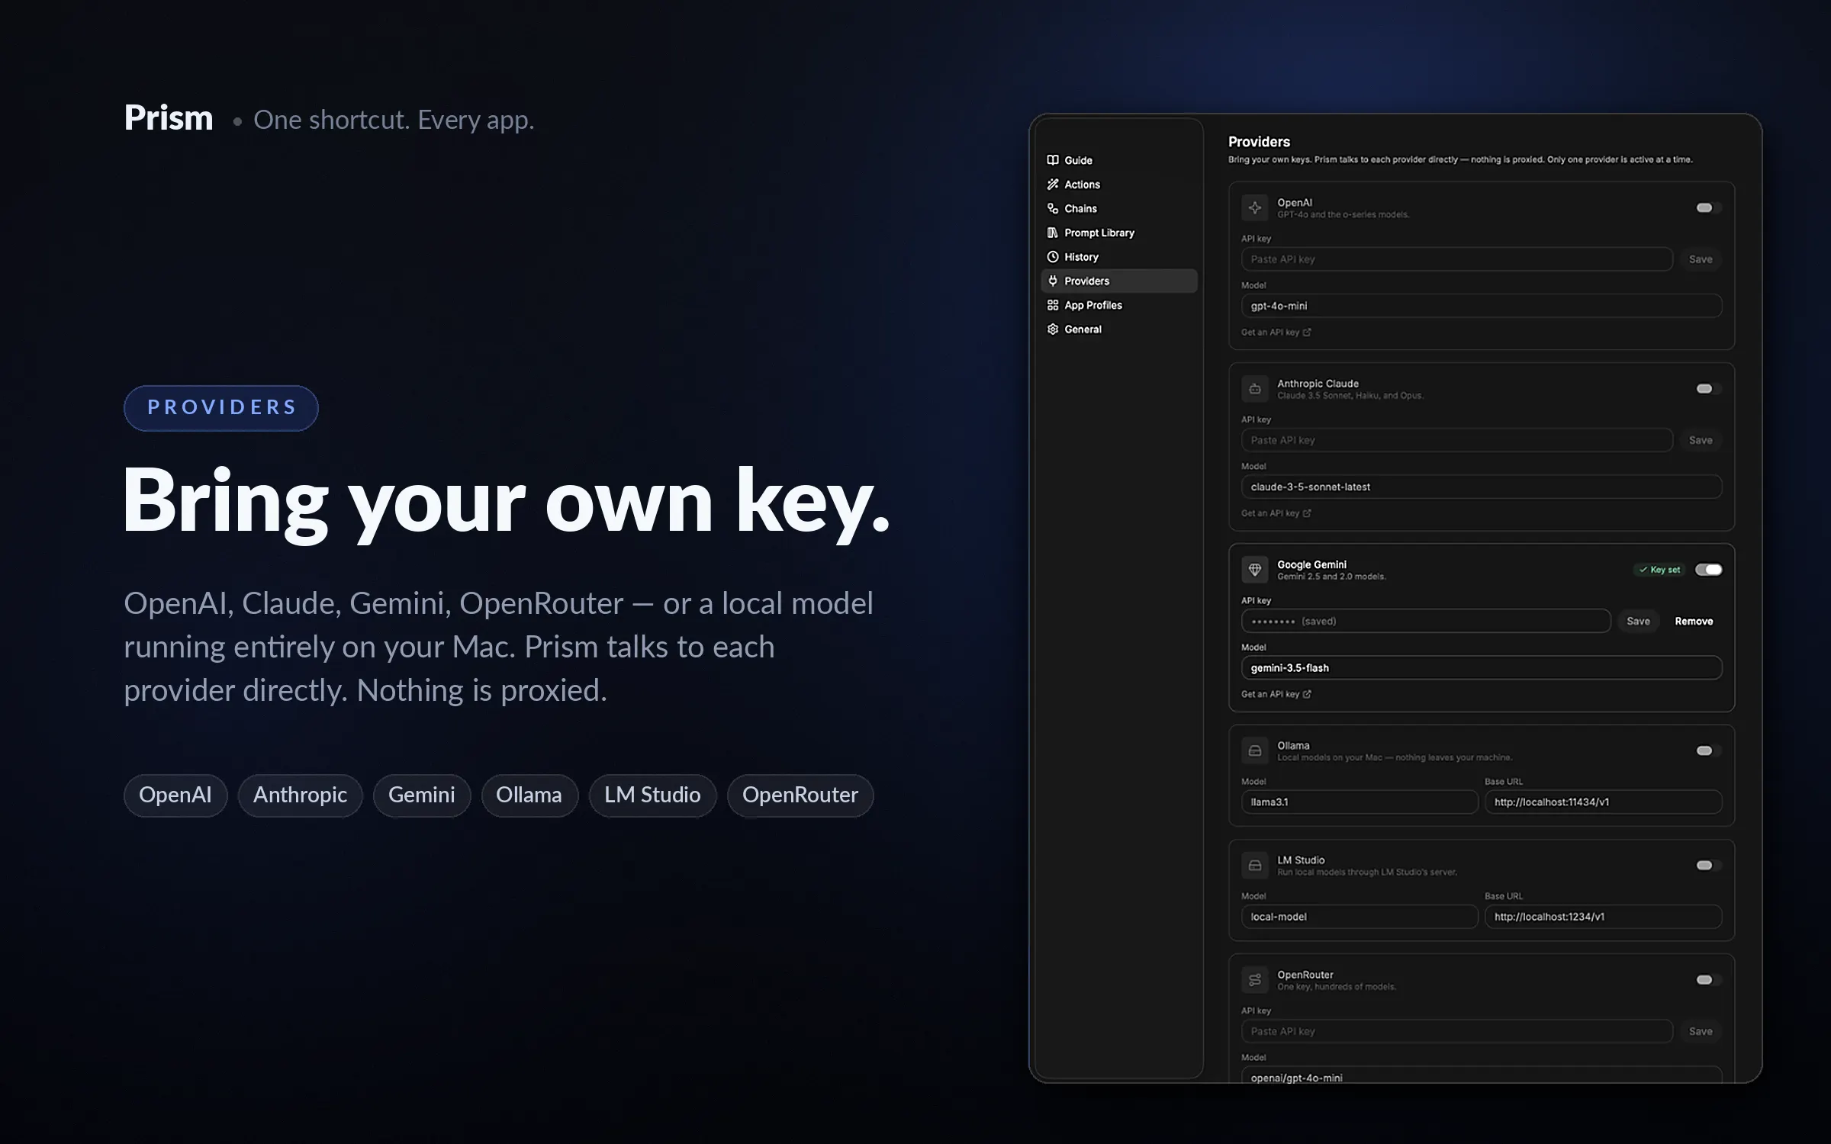This screenshot has height=1144, width=1831.
Task: Click the Ollama chip
Action: pyautogui.click(x=529, y=795)
